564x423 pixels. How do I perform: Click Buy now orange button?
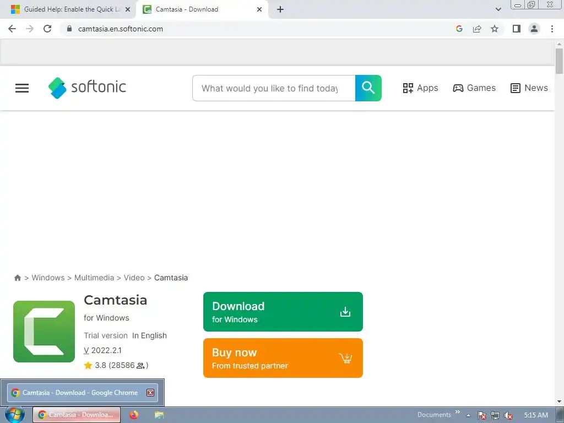(283, 358)
